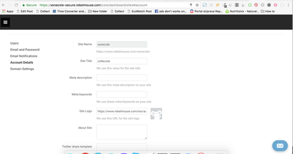Click the browser back arrow
This screenshot has height=154, width=293.
pyautogui.click(x=4, y=5)
